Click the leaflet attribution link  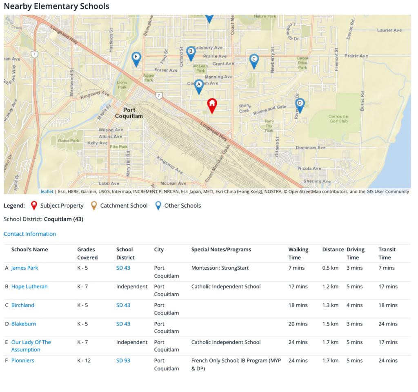47,191
